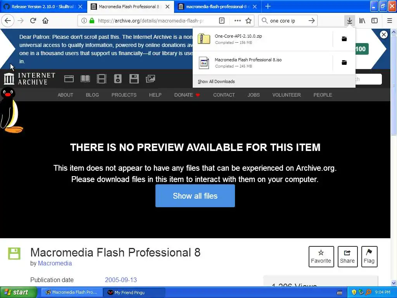Go back with the browser back arrow

click(x=8, y=21)
